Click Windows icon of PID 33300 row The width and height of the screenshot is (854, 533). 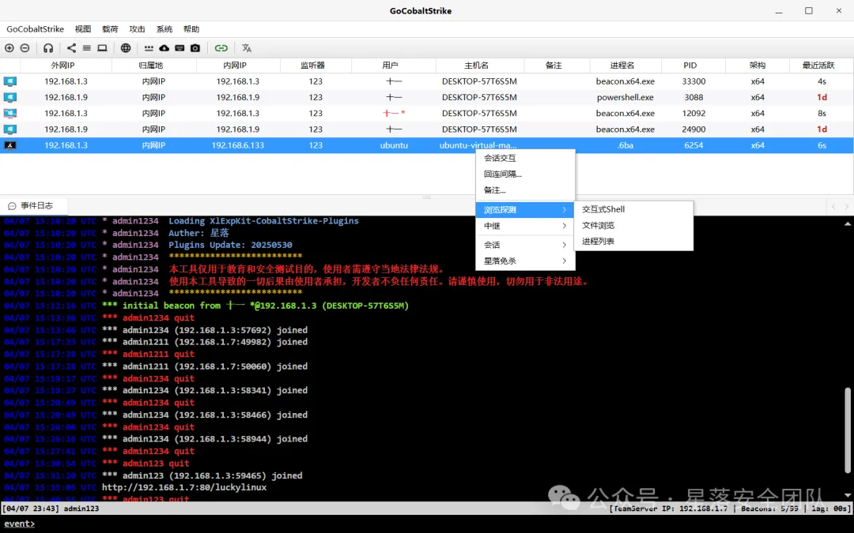pyautogui.click(x=10, y=81)
